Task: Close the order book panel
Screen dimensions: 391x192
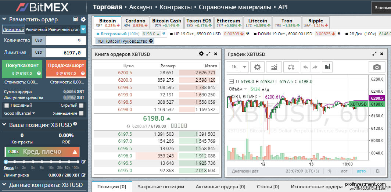Action: [x=216, y=54]
